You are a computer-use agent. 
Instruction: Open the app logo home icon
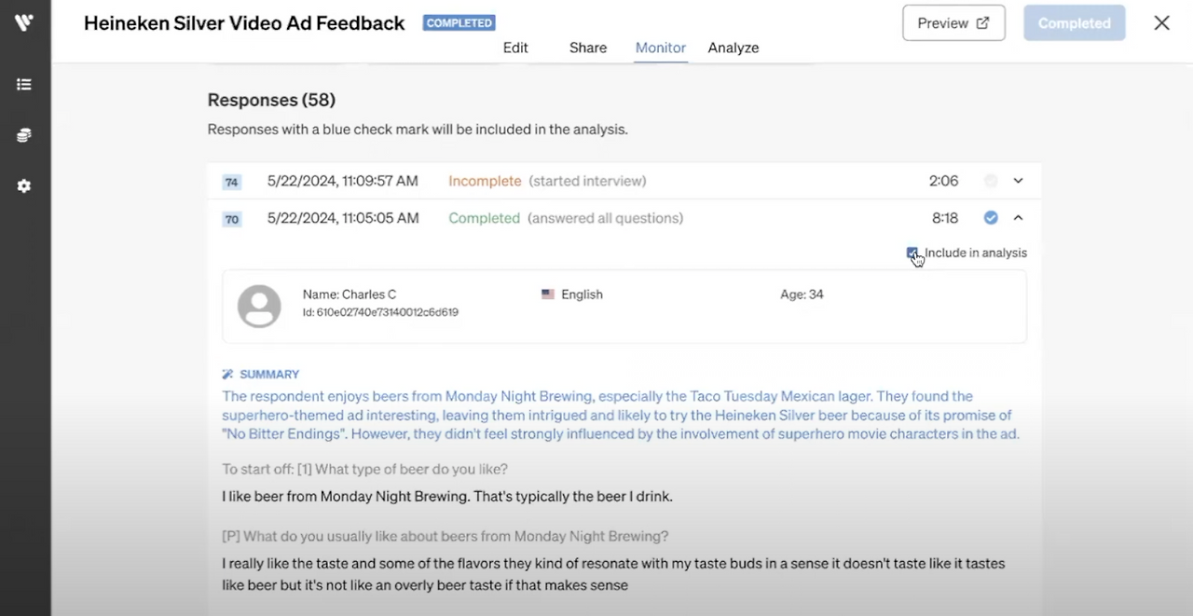tap(24, 21)
